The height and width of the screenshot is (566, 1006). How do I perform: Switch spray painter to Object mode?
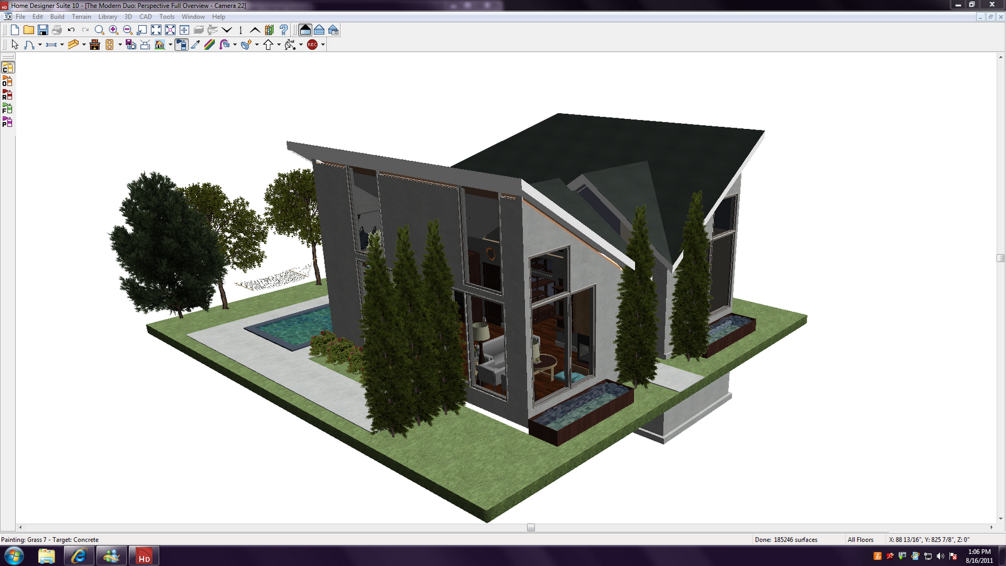[x=8, y=80]
